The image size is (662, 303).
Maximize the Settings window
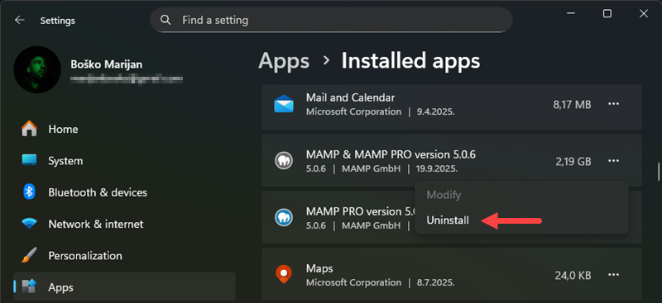coord(607,14)
